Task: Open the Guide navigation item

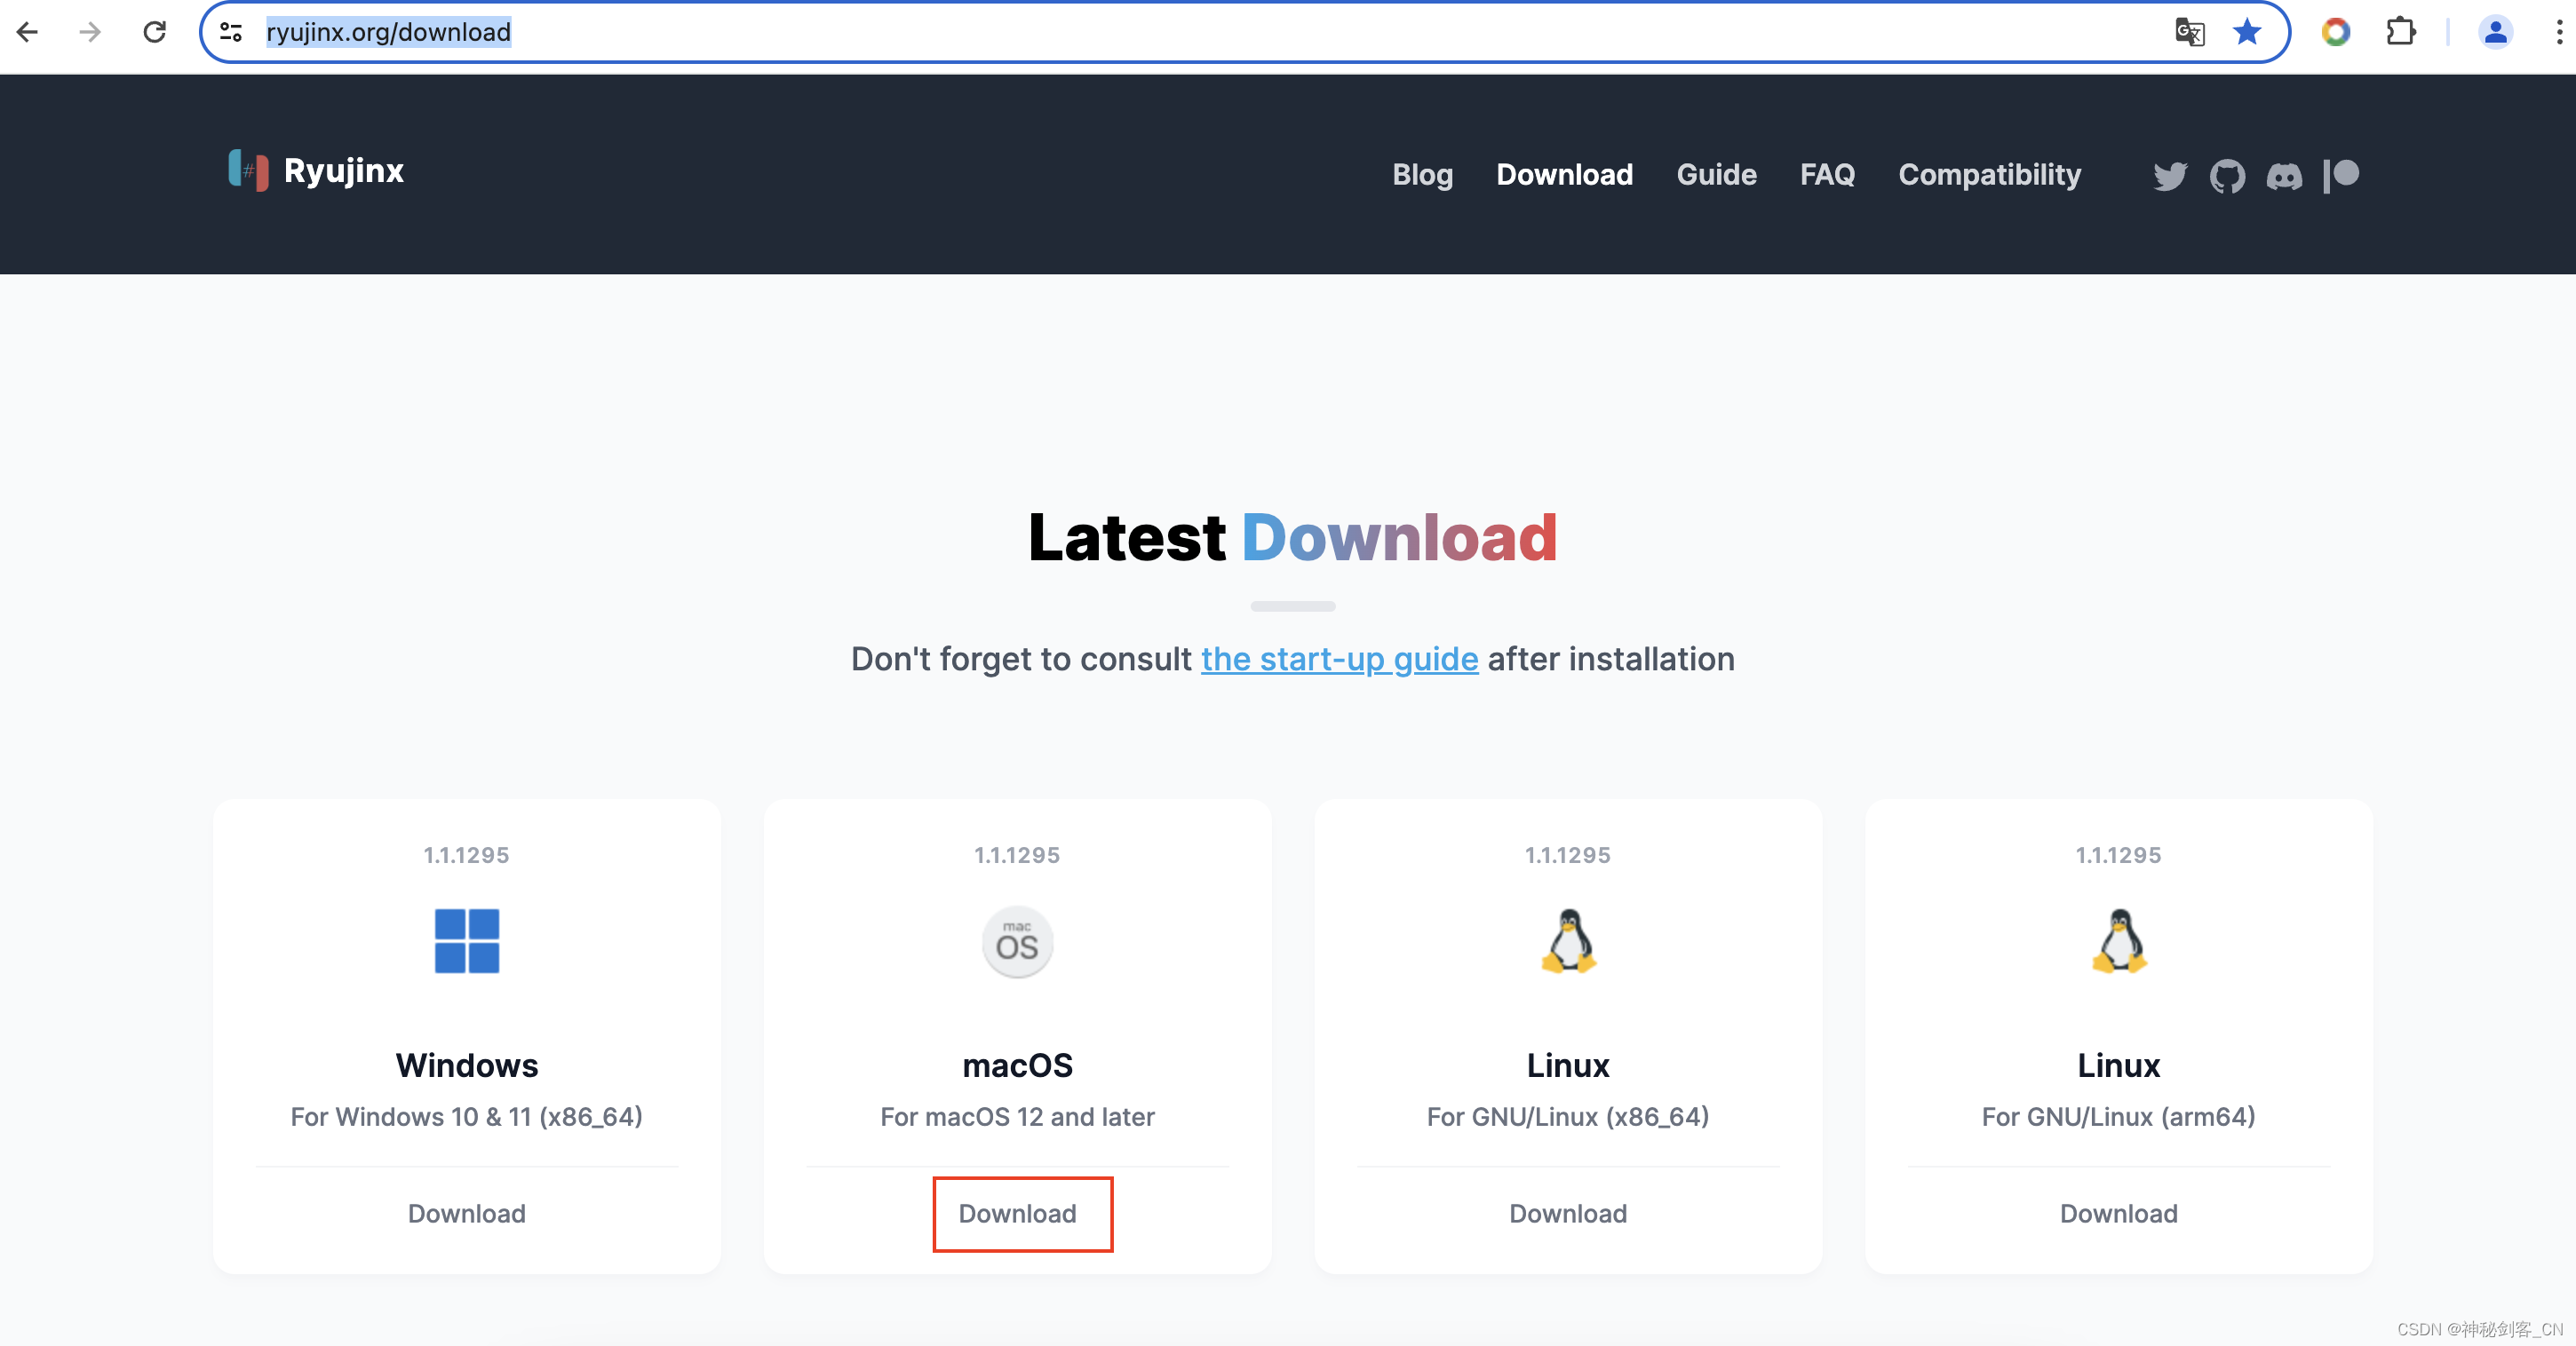Action: 1716,175
